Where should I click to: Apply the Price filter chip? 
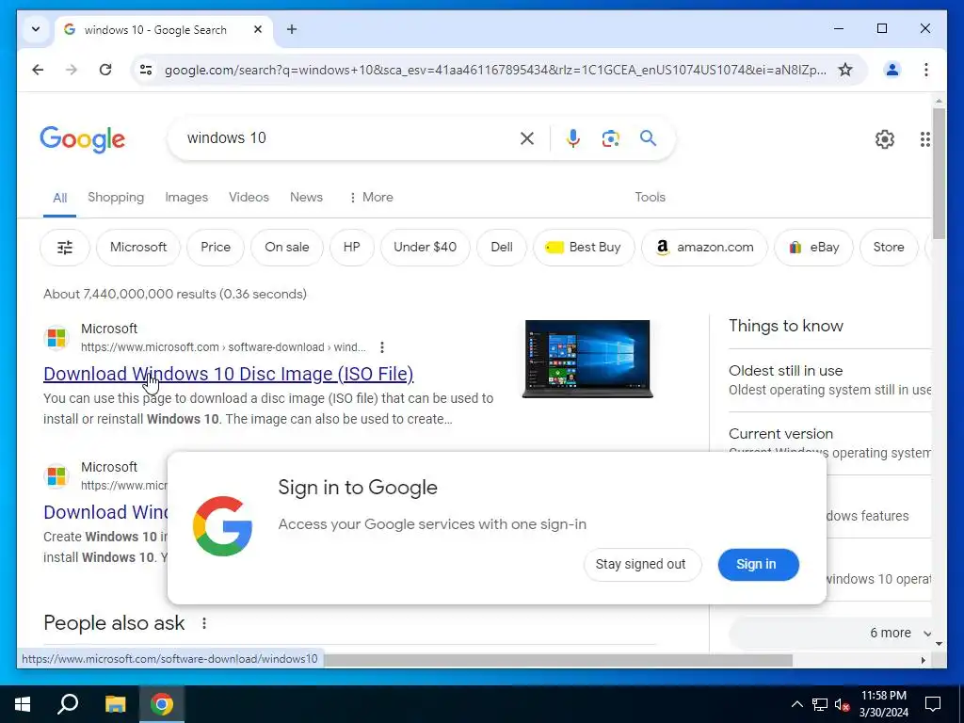(x=216, y=248)
